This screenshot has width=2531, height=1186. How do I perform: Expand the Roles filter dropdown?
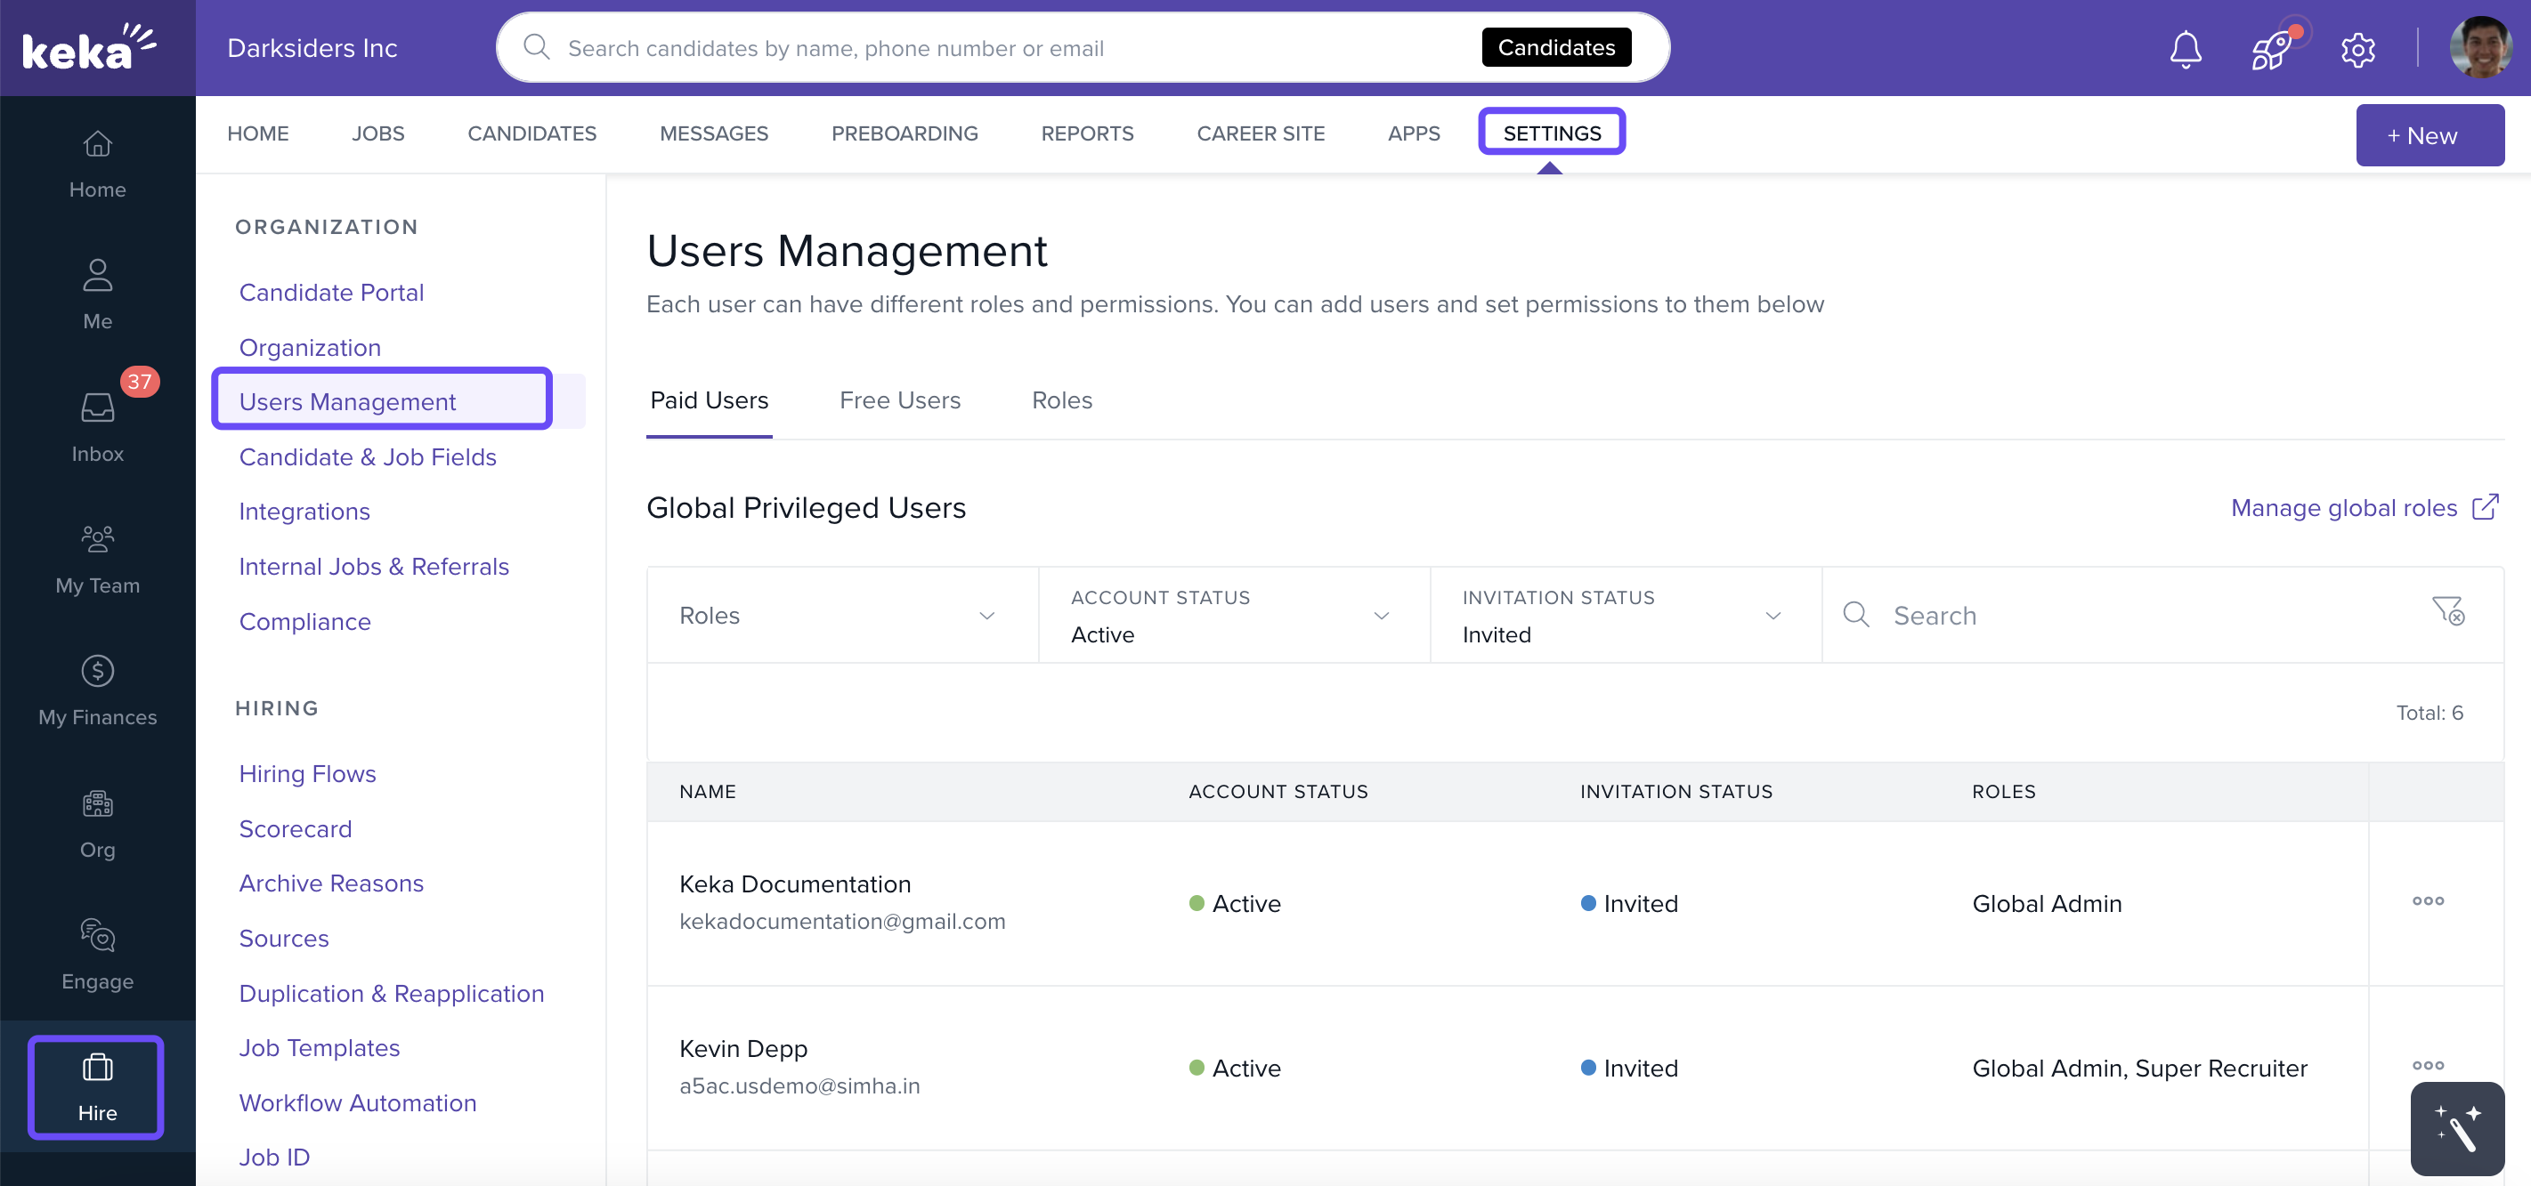pos(841,616)
